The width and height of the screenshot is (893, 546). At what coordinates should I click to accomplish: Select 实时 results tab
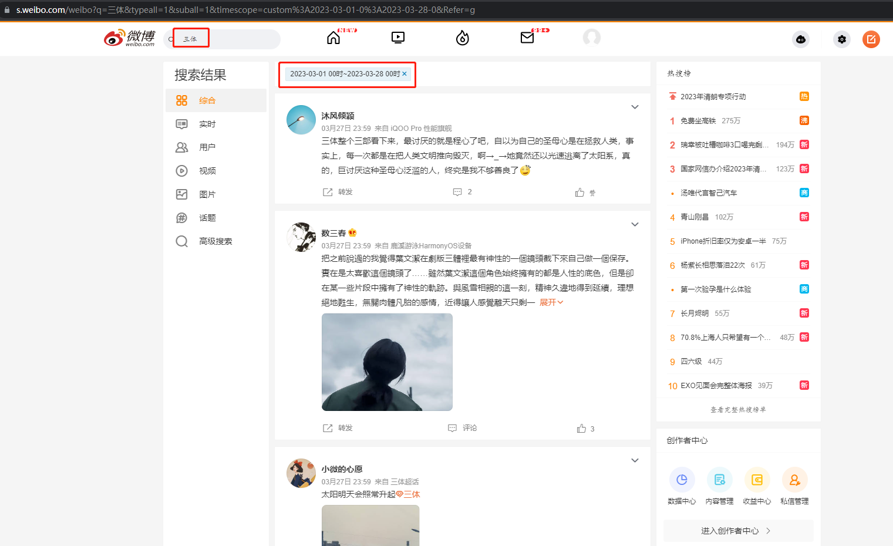tap(216, 124)
